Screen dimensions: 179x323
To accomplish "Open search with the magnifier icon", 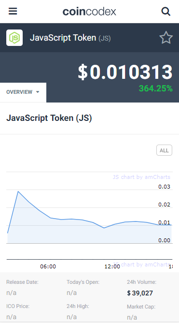I will point(166,12).
